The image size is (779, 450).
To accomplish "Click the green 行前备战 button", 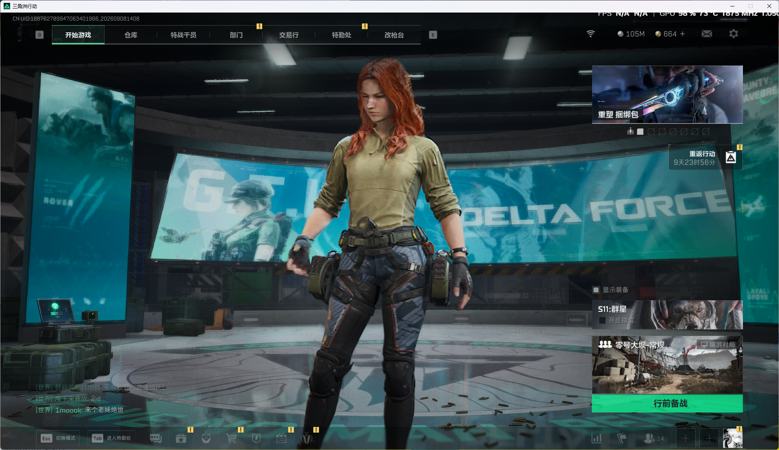I will coord(667,403).
